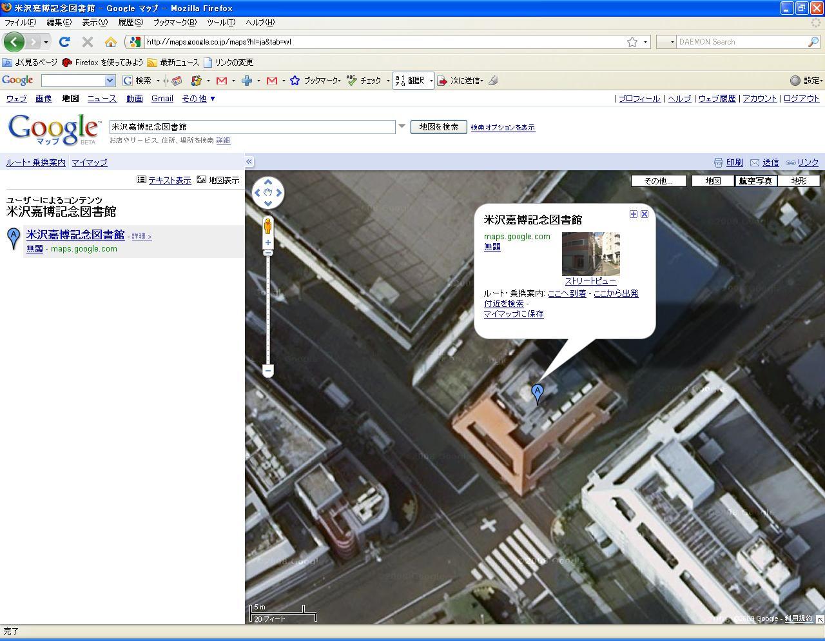Click the maps search input field
The width and height of the screenshot is (825, 641).
(252, 127)
